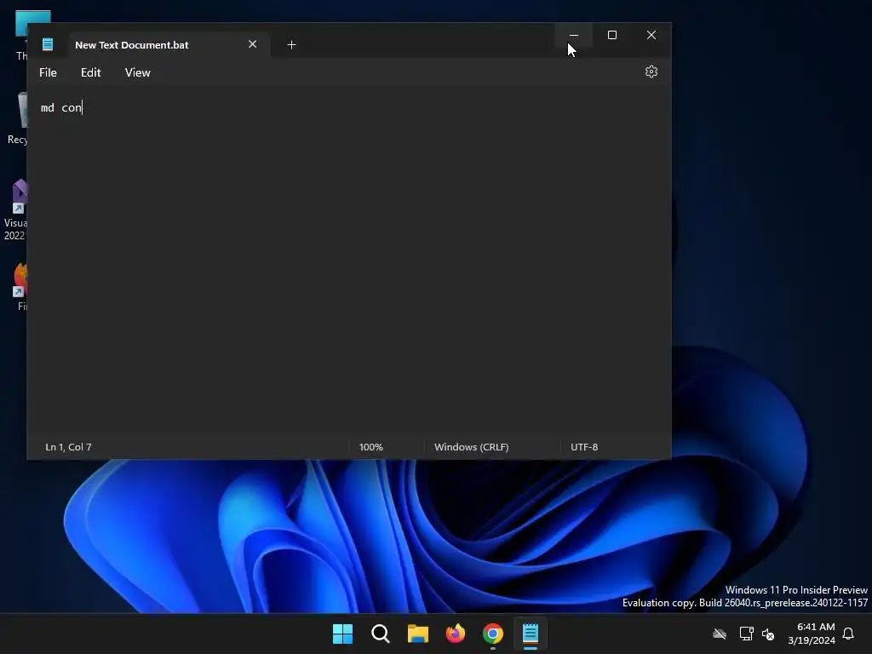Viewport: 872px width, 654px height.
Task: Open notifications bell icon
Action: [848, 634]
